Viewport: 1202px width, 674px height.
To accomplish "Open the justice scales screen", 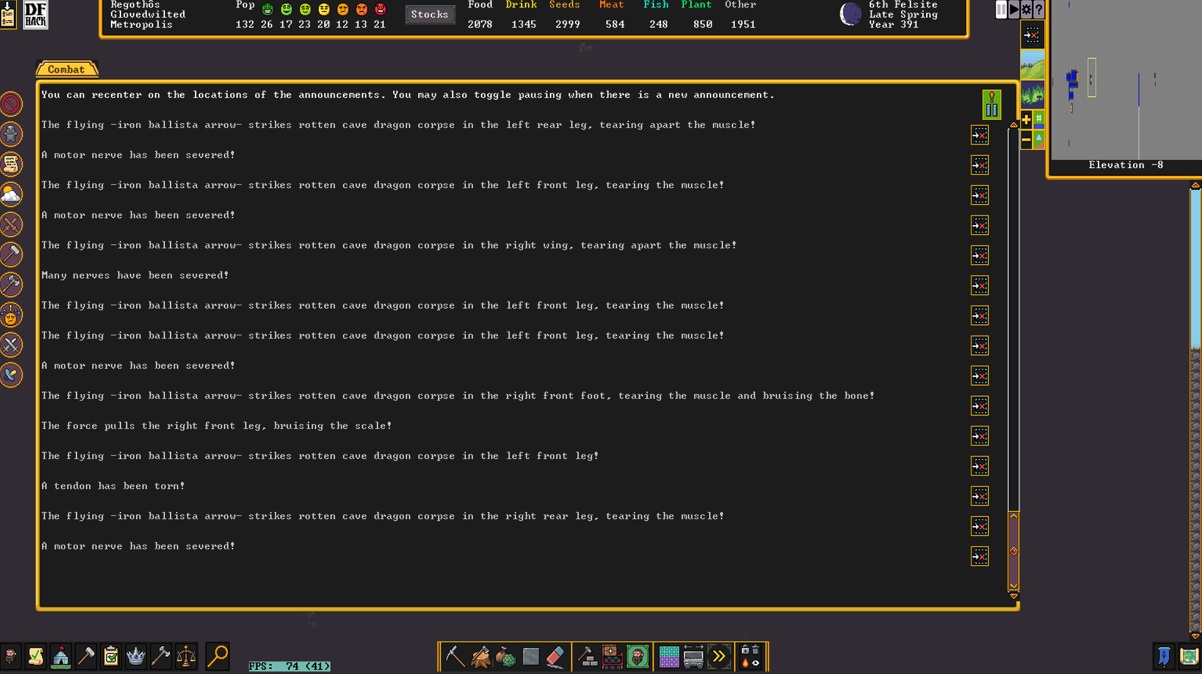I will (x=186, y=656).
